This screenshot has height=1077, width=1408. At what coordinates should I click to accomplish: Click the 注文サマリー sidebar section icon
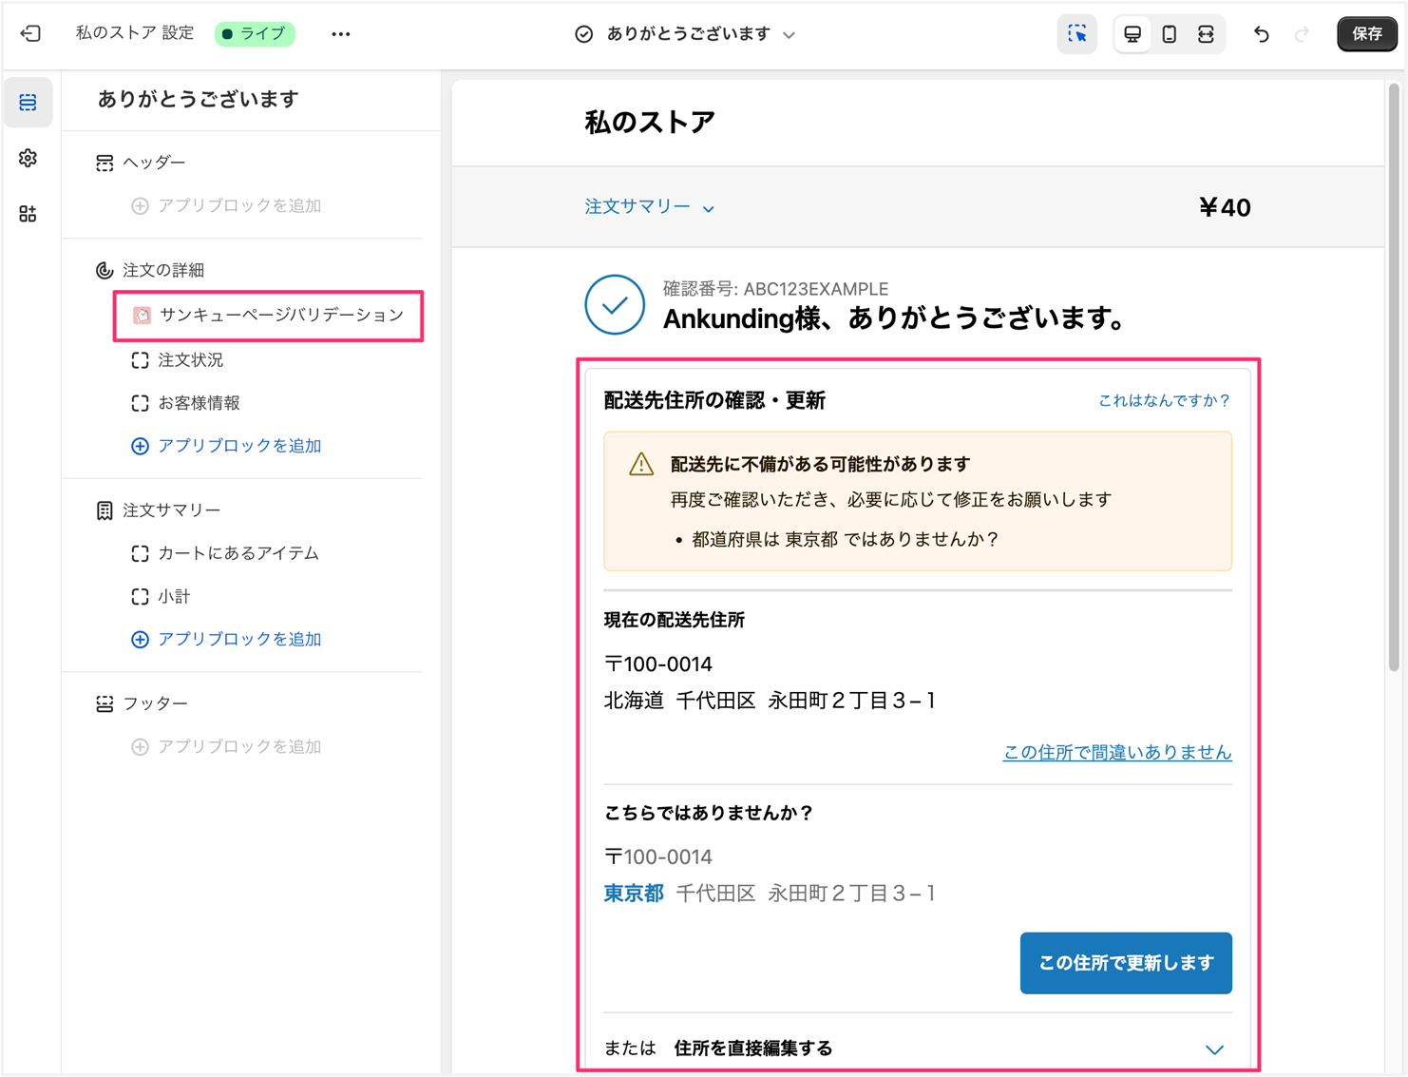[105, 511]
